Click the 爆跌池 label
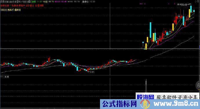 [x=17, y=10]
